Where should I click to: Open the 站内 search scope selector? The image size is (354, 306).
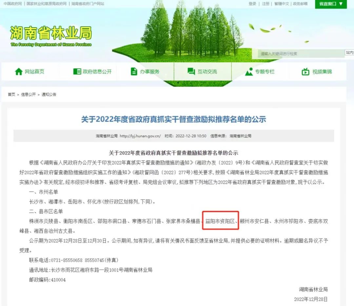tap(349, 52)
